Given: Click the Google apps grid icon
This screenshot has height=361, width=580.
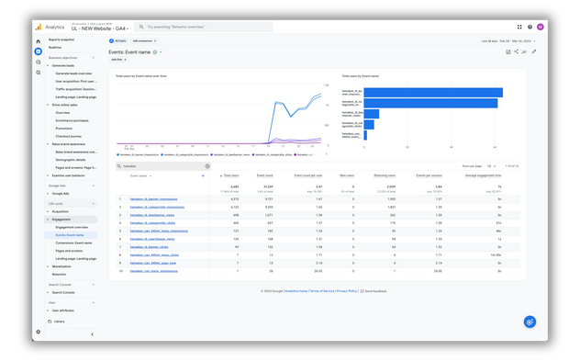Looking at the screenshot, I should tap(519, 27).
